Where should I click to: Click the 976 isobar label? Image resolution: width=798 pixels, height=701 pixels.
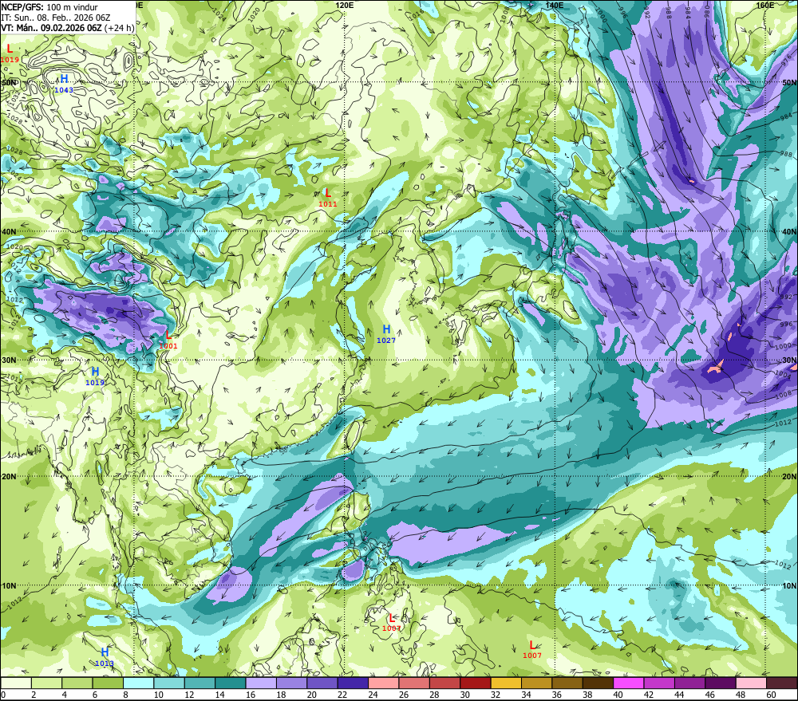(787, 61)
